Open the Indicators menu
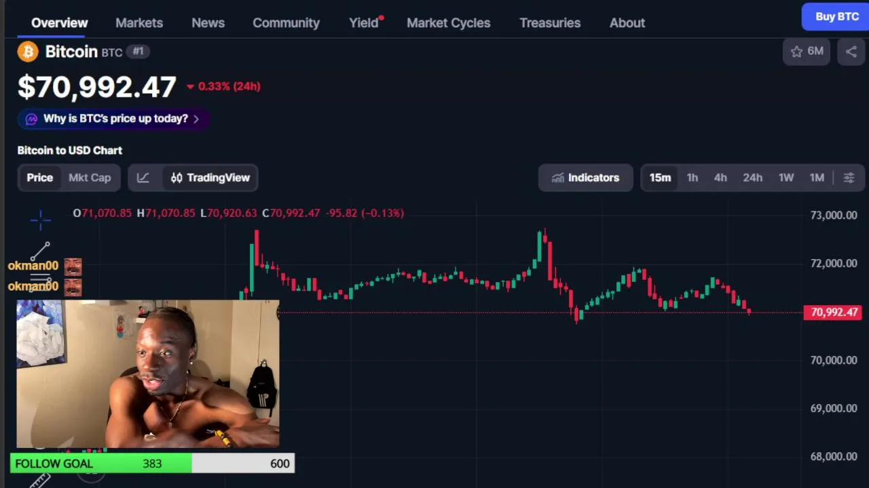869x488 pixels. [x=585, y=178]
